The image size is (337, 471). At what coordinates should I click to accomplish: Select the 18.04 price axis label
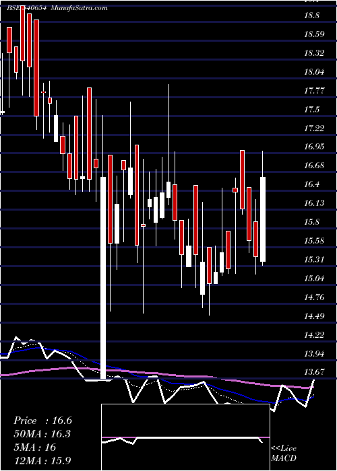tap(314, 72)
